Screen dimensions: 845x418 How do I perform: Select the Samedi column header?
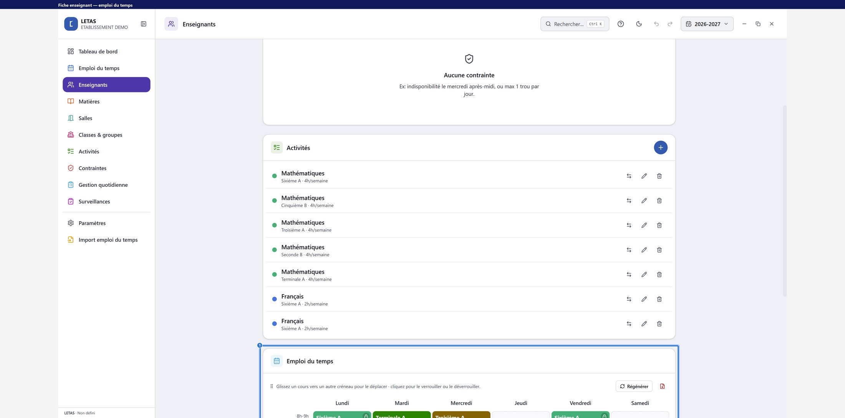(x=640, y=403)
